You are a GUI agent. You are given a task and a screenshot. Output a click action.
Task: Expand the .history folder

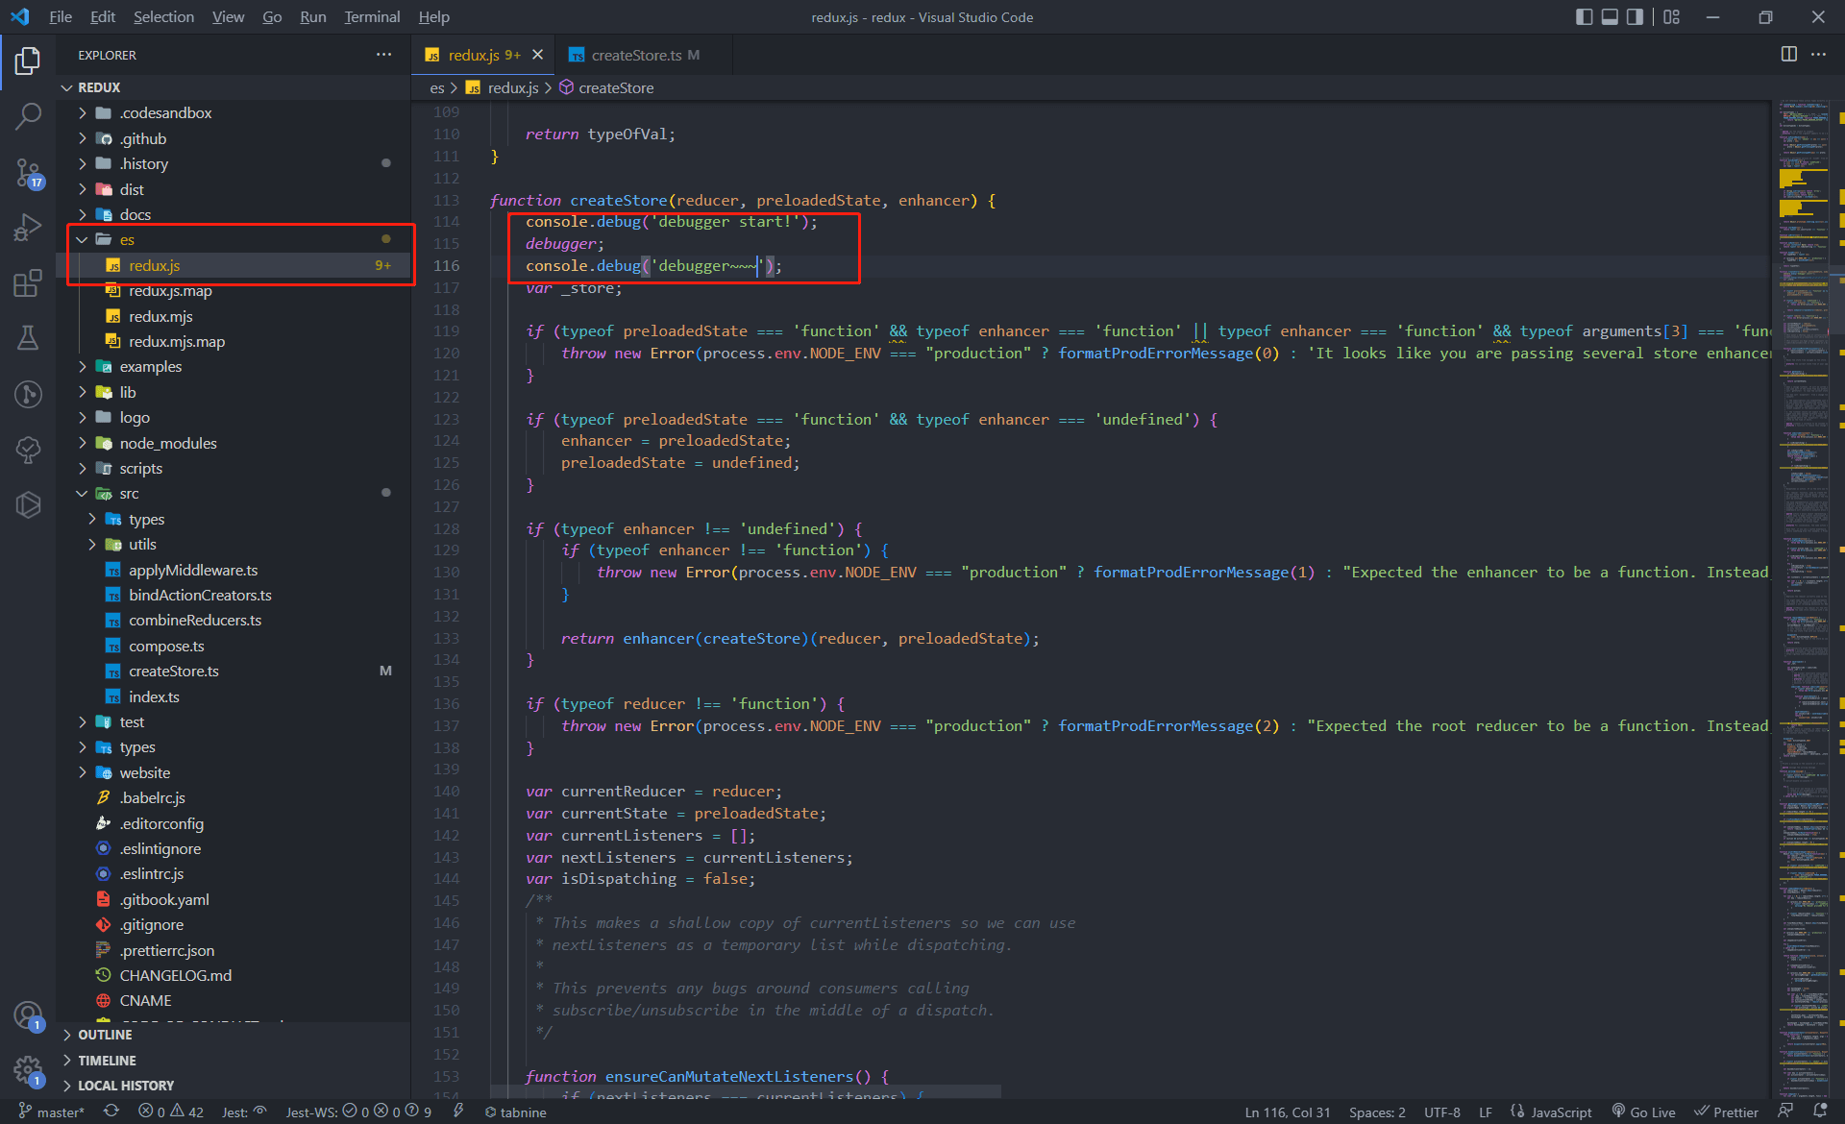click(234, 163)
